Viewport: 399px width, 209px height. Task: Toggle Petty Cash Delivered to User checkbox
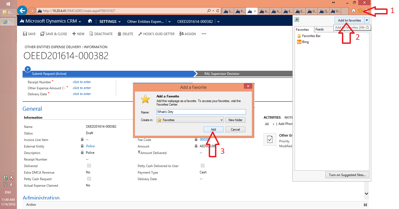pos(202,166)
